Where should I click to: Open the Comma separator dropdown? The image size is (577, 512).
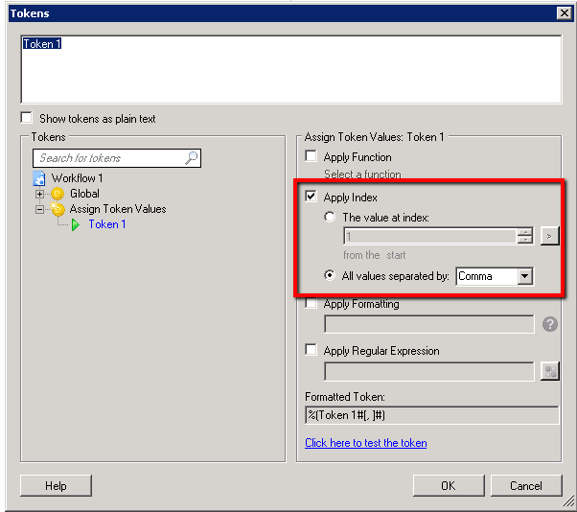[x=525, y=276]
